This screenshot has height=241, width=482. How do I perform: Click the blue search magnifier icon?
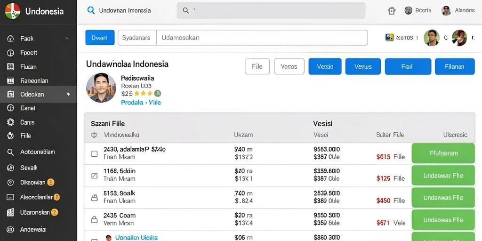[x=91, y=10]
